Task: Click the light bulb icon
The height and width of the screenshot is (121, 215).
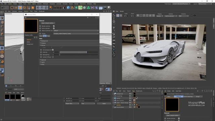Action: (109, 7)
